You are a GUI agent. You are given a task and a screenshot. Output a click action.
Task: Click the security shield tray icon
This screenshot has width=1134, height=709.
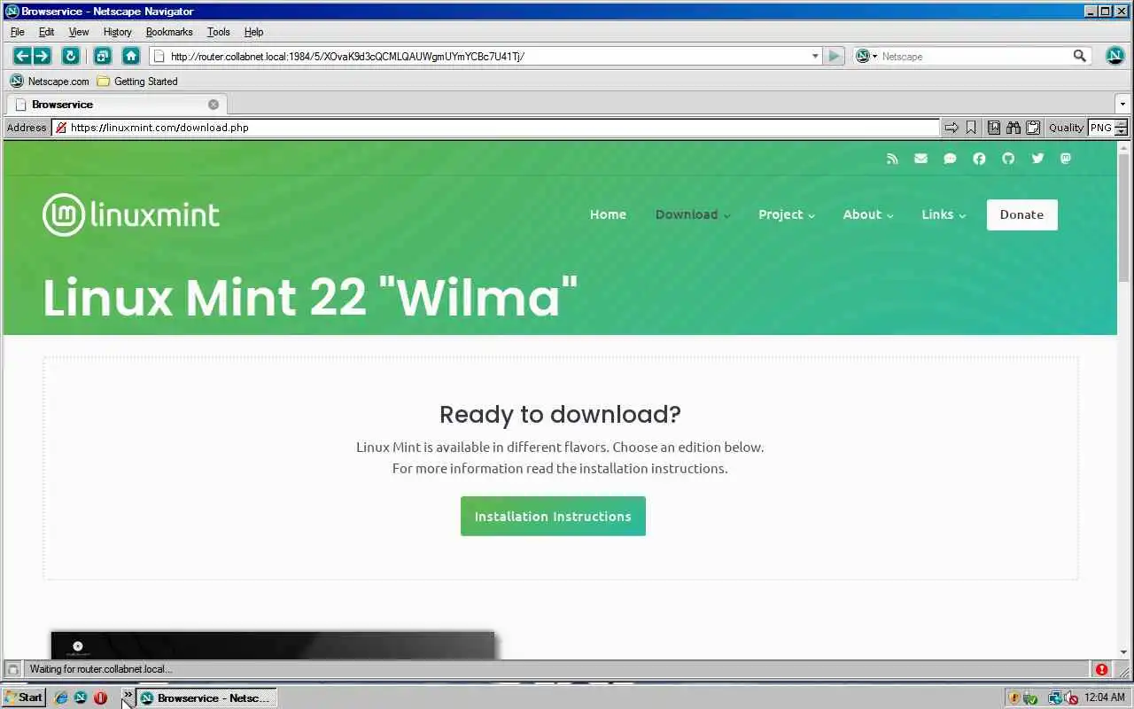pyautogui.click(x=1015, y=697)
